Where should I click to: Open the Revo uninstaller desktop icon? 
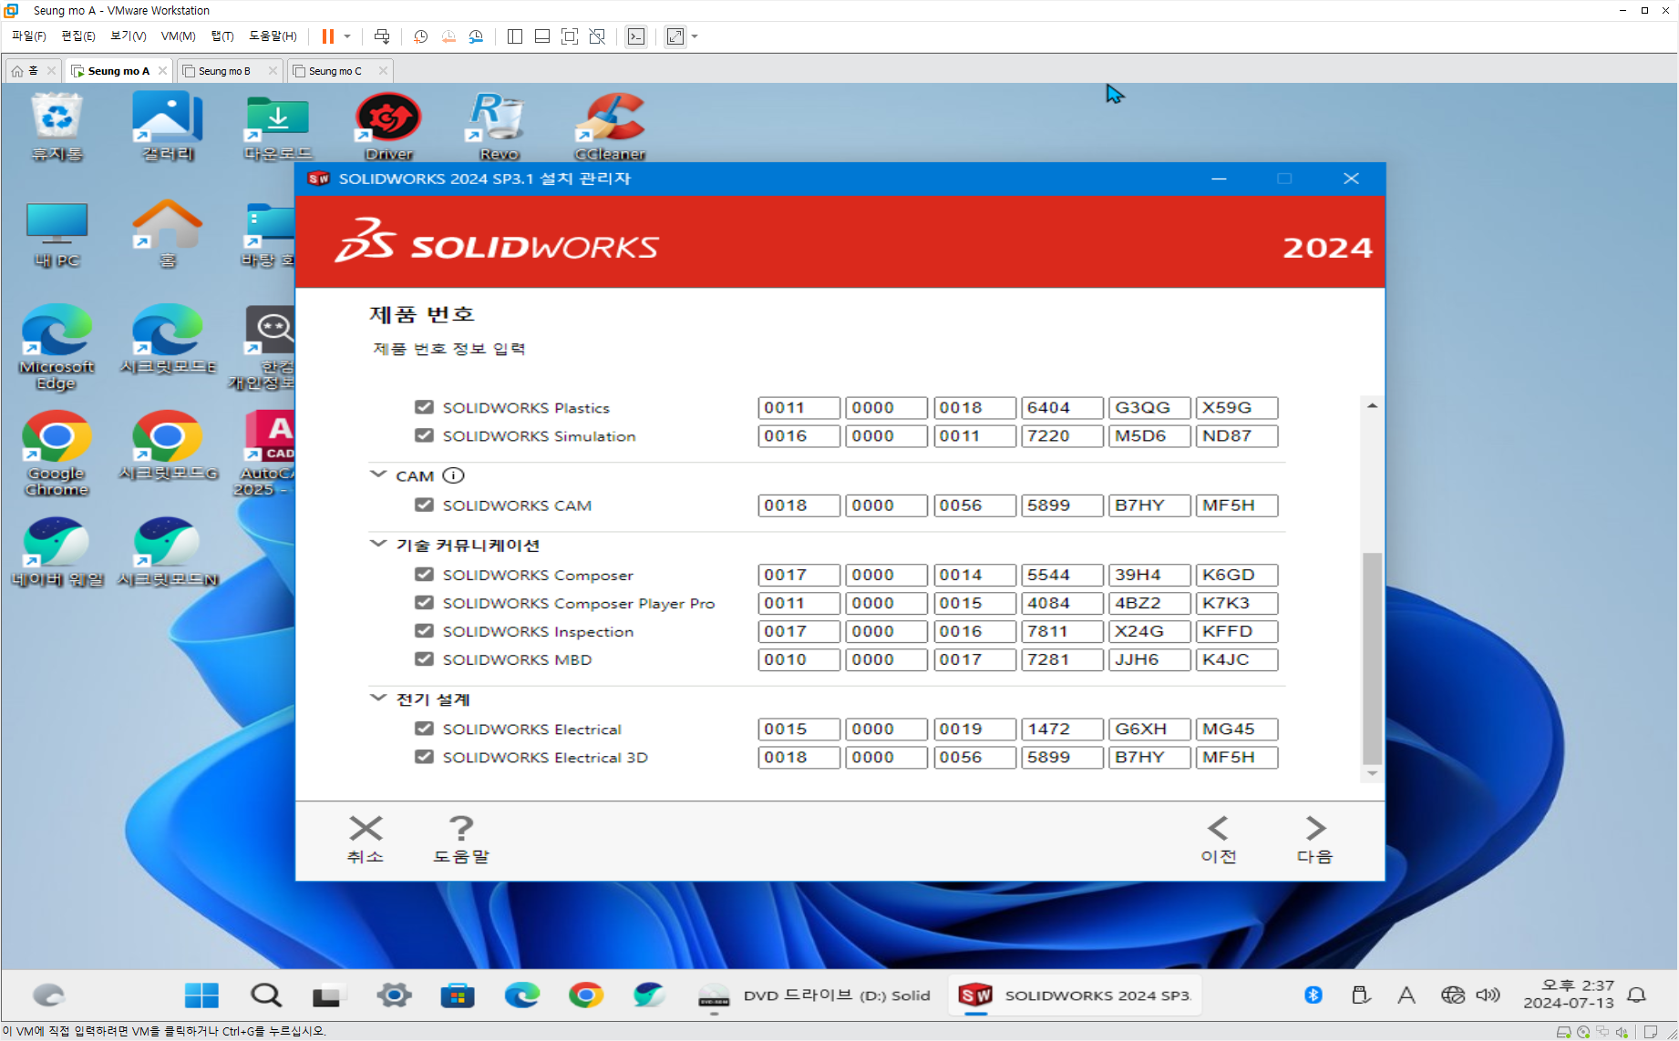coord(499,128)
